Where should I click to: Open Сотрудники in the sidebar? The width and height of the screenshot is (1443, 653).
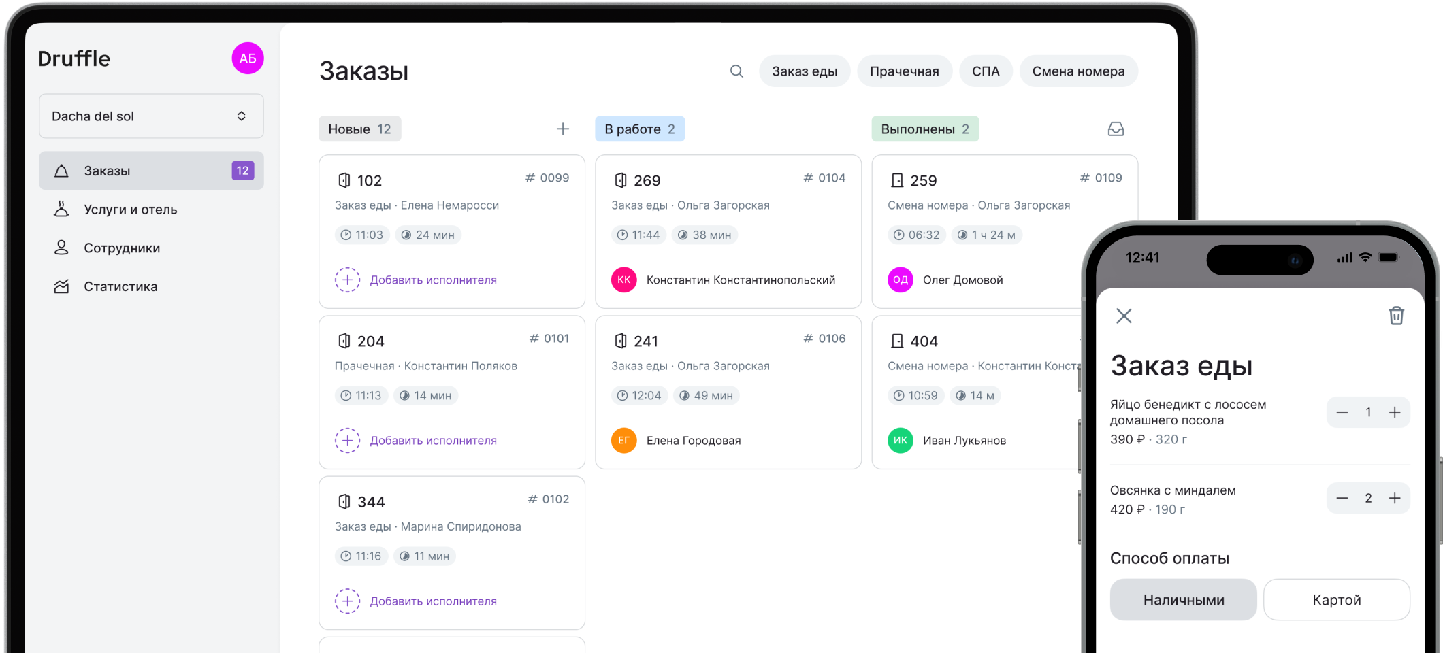[x=122, y=248]
